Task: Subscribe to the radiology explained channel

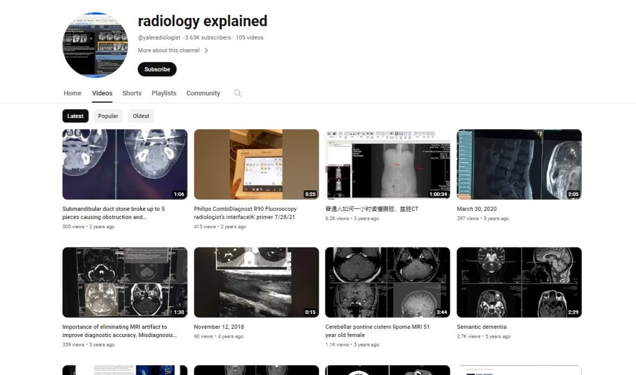Action: click(x=157, y=70)
